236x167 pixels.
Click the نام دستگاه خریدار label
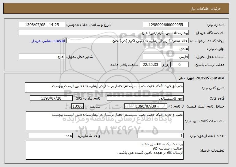(210, 33)
